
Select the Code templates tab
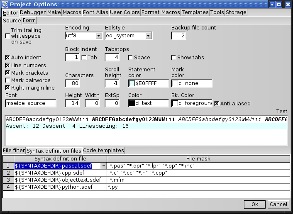click(103, 151)
